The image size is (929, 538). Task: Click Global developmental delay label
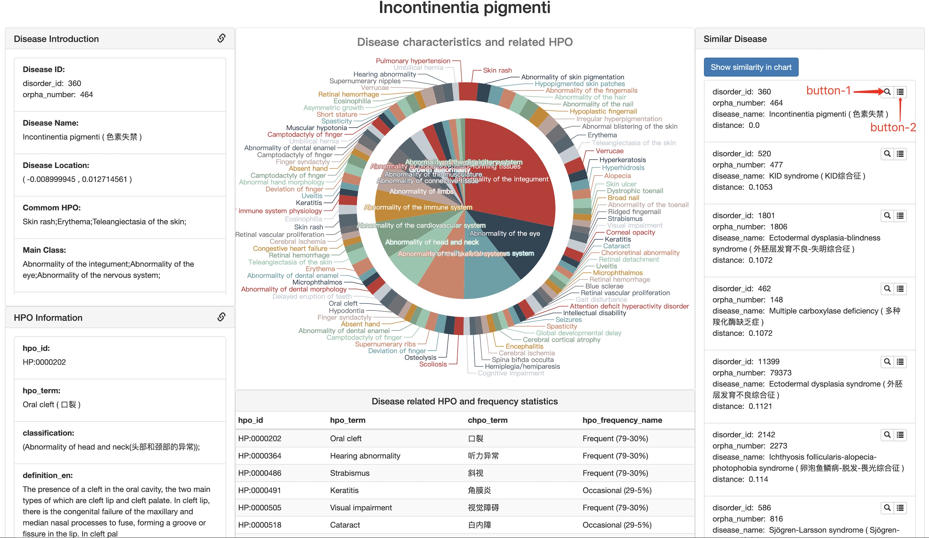click(578, 333)
